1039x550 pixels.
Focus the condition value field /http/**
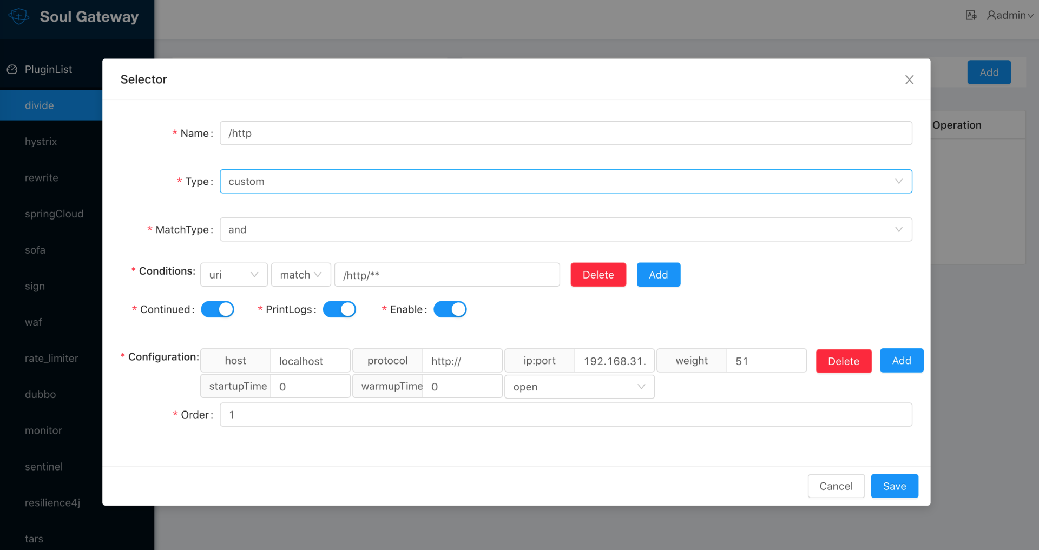tap(447, 275)
